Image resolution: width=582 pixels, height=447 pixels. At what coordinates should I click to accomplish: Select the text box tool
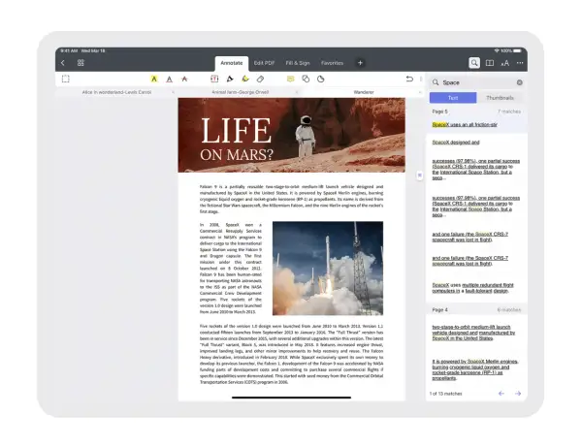[x=214, y=79]
